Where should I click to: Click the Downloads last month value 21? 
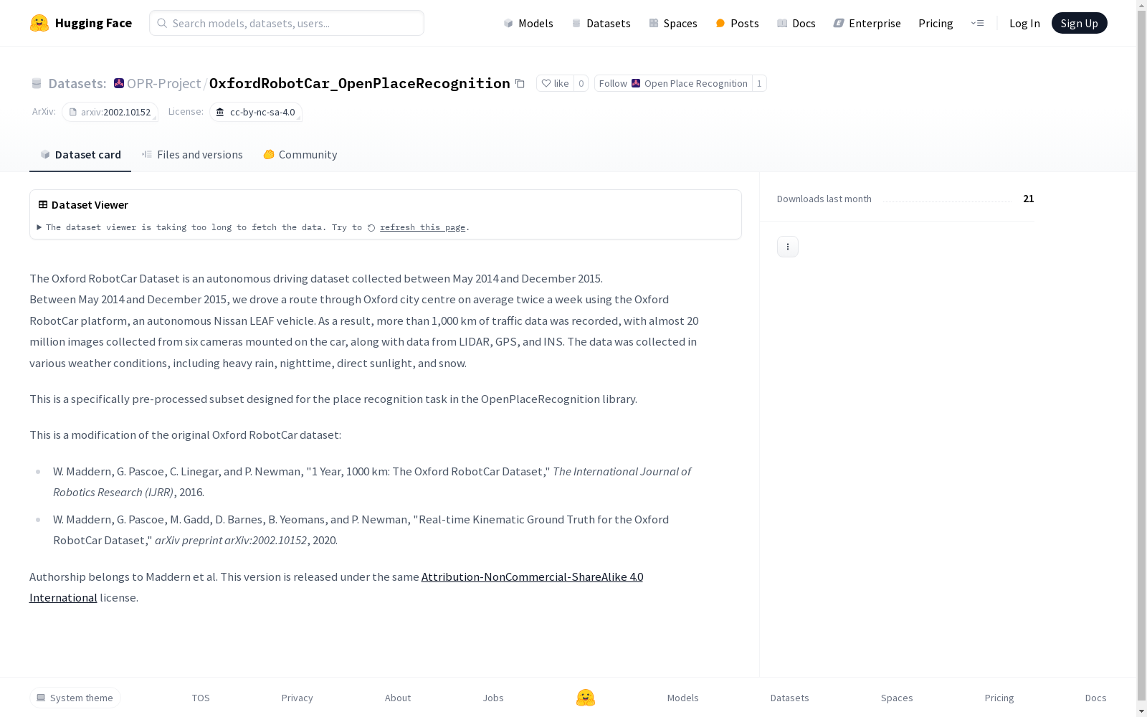click(1029, 199)
